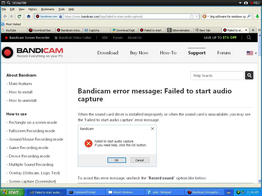The image size is (262, 196).
Task: Switch to the YouTube tab
Action: pos(14,30)
